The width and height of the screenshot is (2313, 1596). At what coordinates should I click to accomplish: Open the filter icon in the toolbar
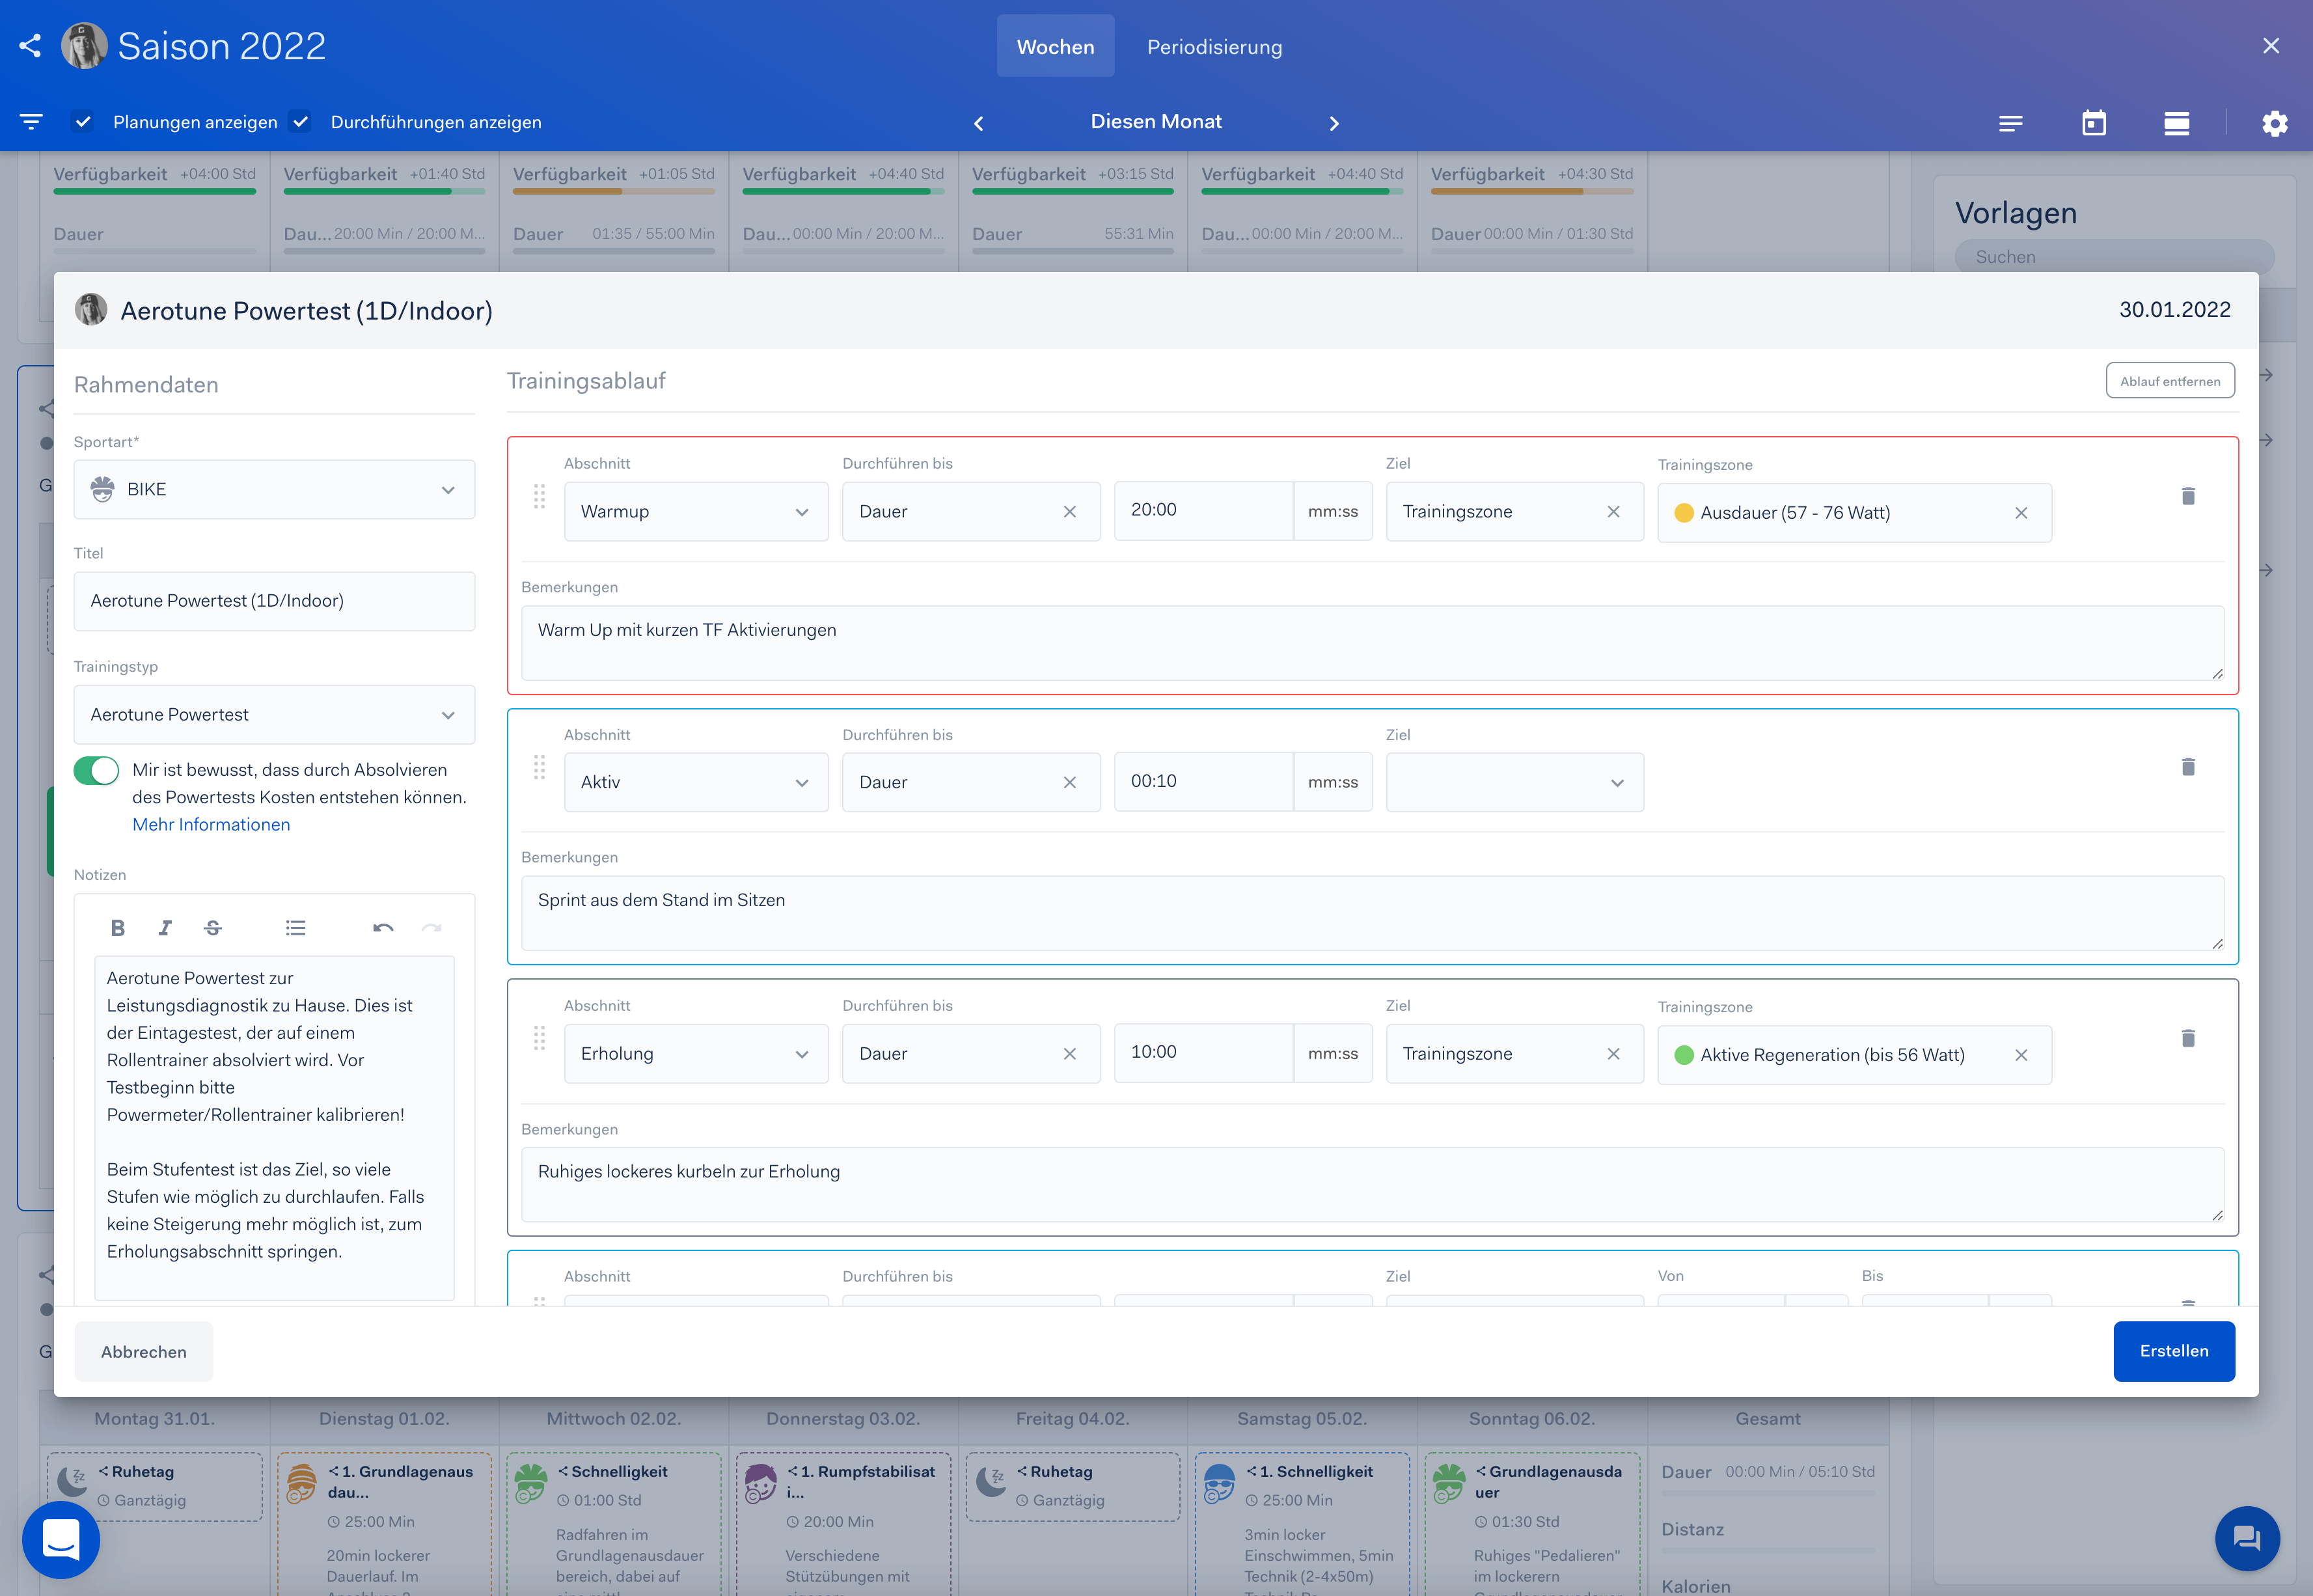(x=31, y=122)
